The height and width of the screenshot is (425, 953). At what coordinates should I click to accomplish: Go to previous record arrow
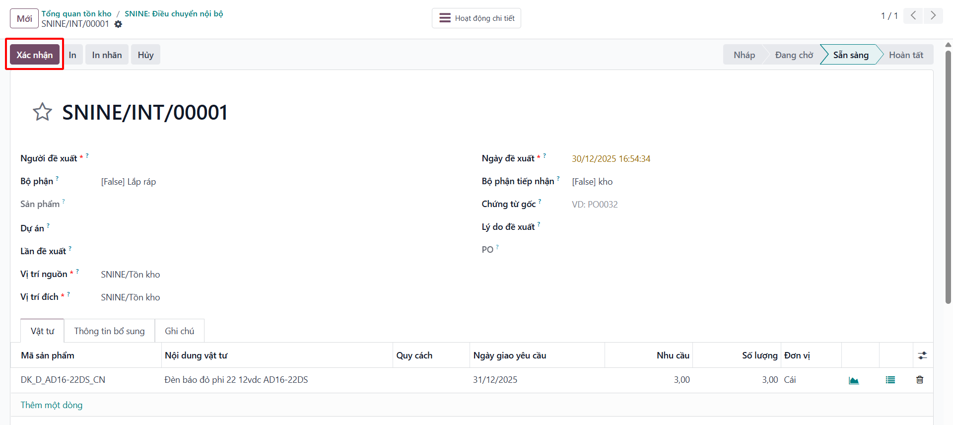pos(913,16)
